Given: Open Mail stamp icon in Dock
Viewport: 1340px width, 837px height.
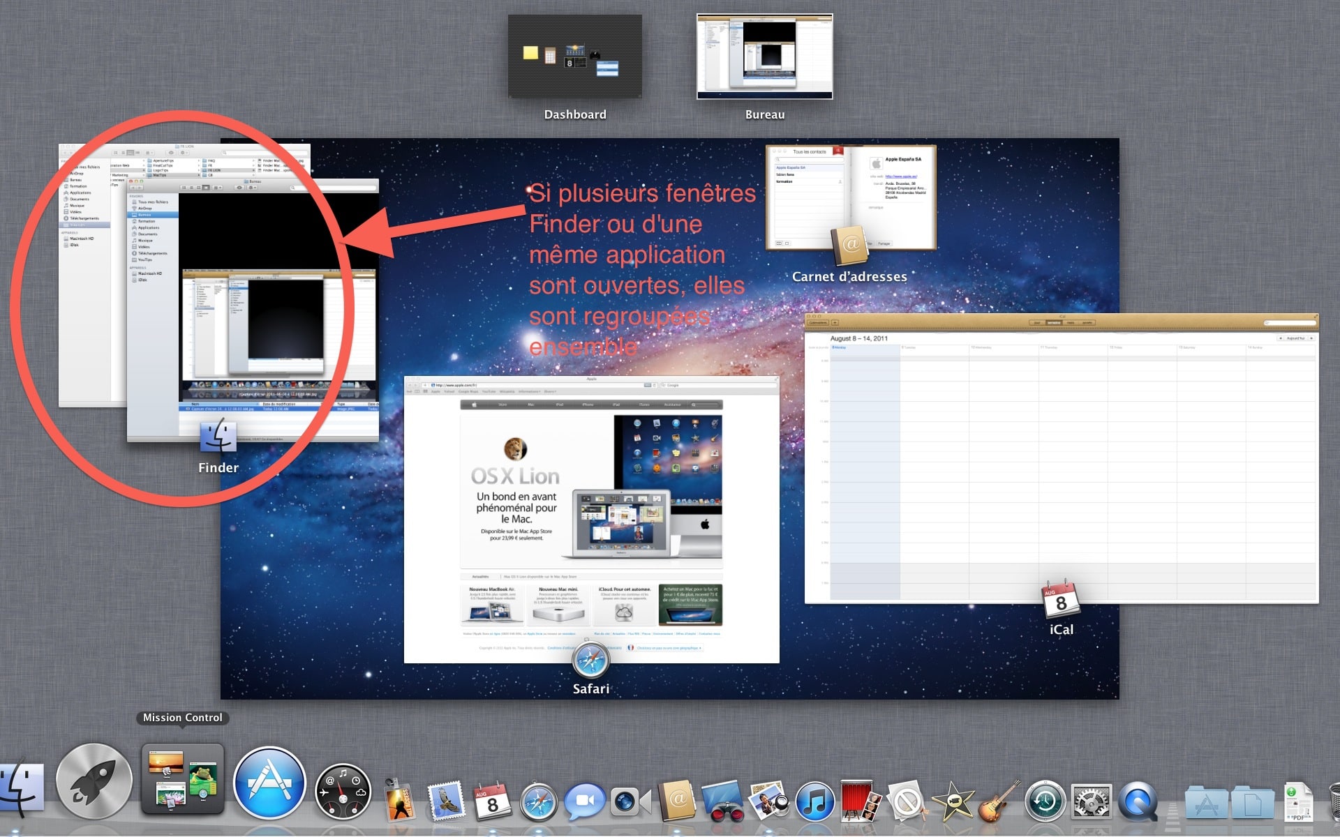Looking at the screenshot, I should (447, 800).
